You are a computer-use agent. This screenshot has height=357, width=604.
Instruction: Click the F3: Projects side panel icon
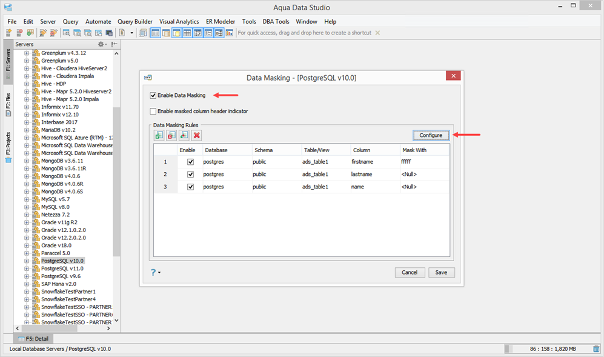8,160
